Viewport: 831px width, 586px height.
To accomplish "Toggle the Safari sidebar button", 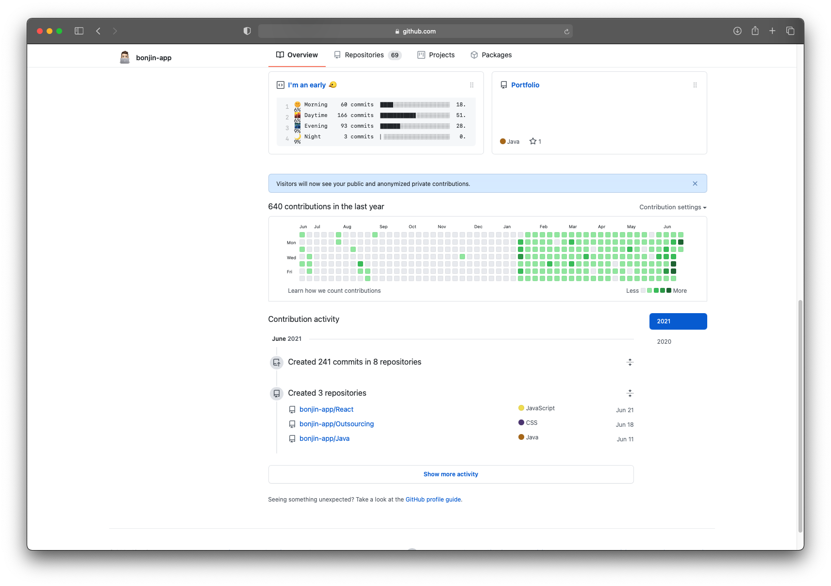I will pos(79,31).
